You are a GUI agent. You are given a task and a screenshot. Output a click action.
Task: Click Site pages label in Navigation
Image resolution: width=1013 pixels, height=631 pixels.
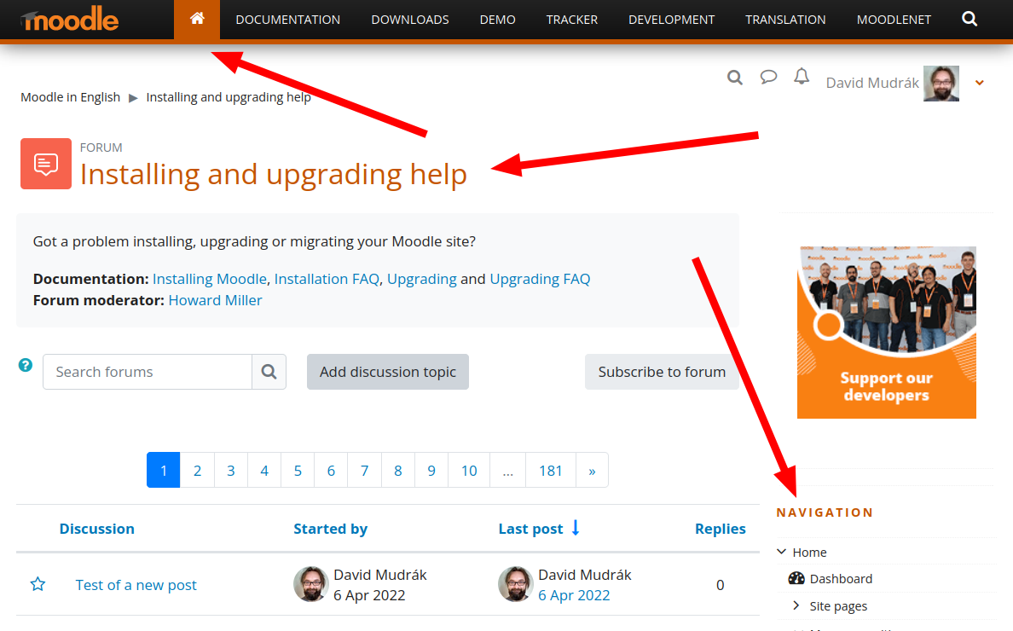pyautogui.click(x=838, y=605)
